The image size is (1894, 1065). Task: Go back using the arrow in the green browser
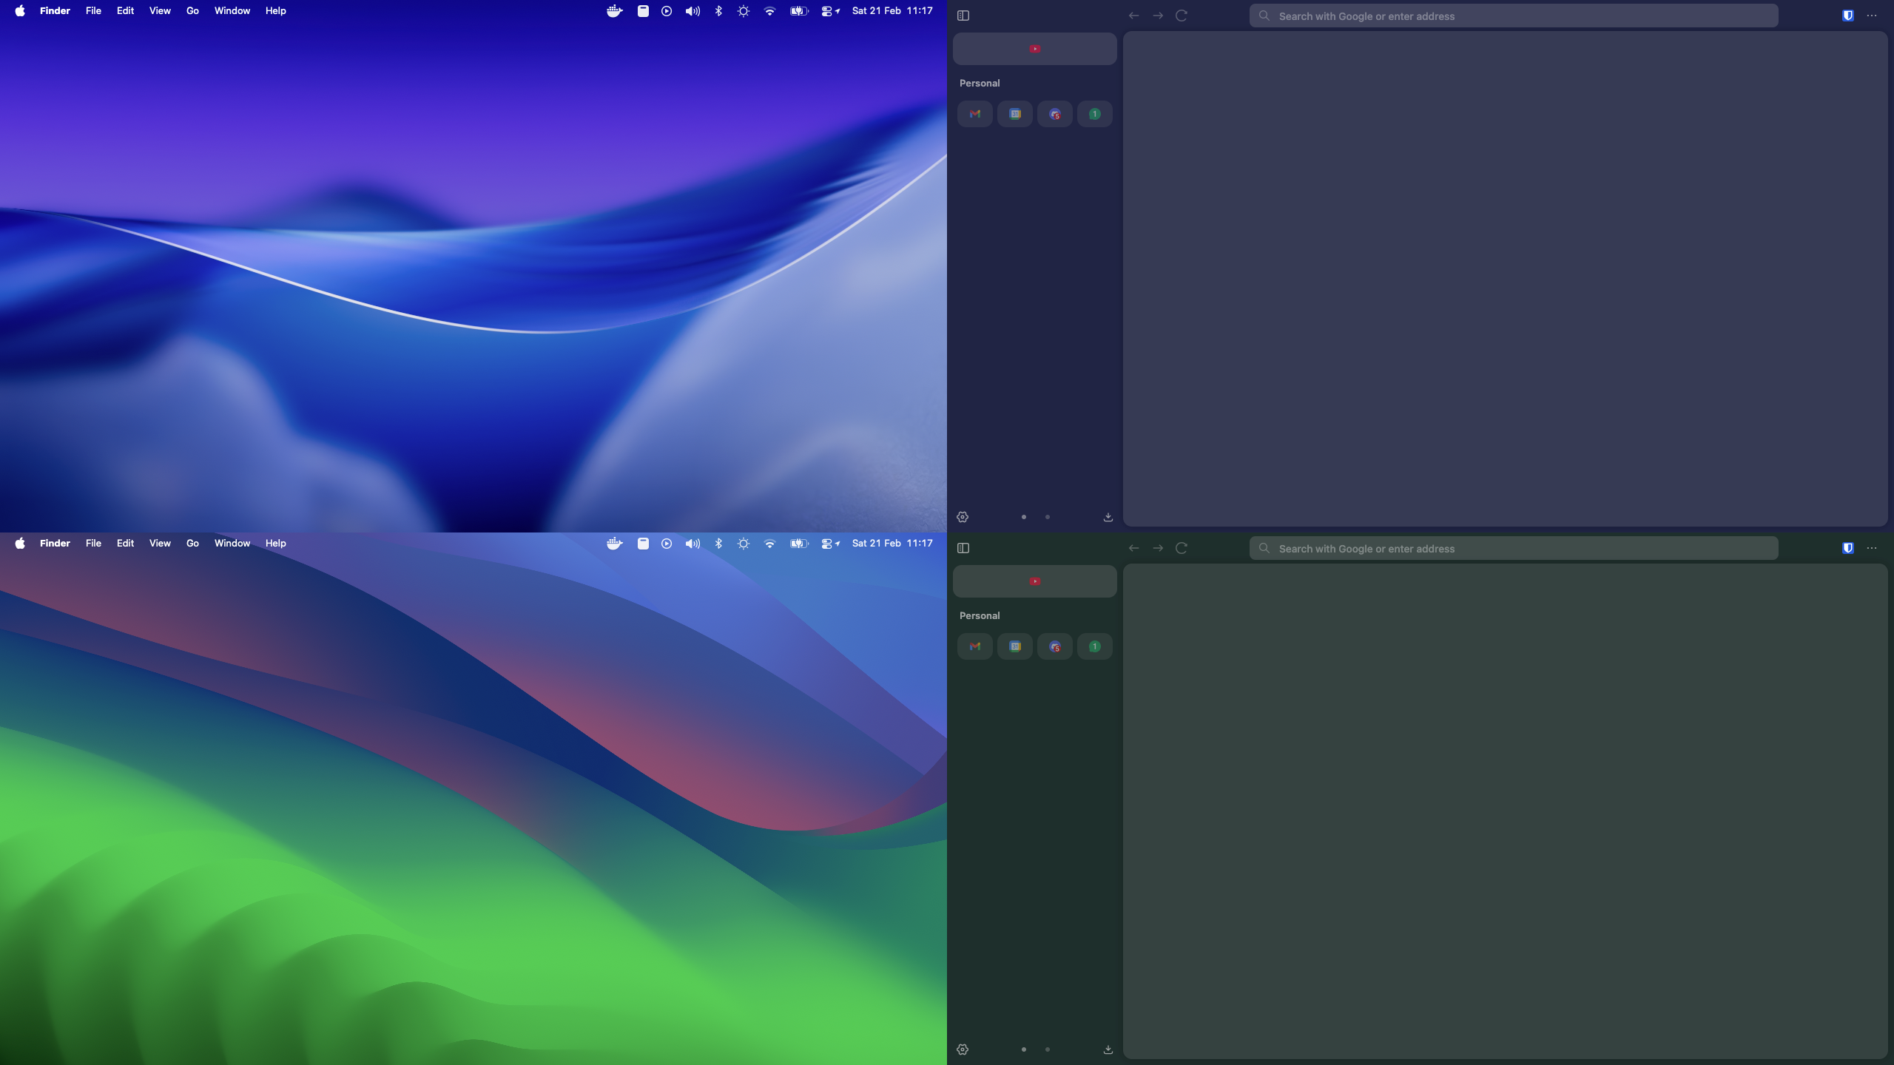1133,548
